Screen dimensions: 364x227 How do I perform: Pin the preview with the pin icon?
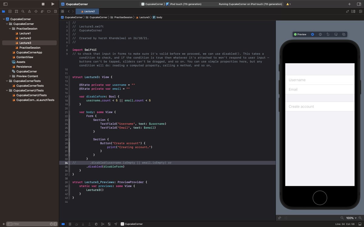[x=280, y=218]
